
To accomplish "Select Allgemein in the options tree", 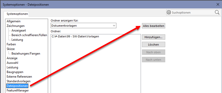I will (14, 21).
